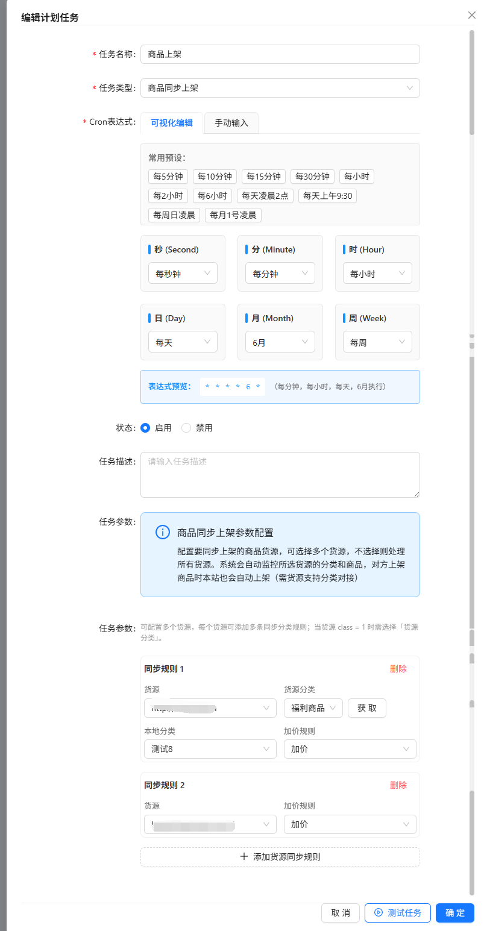Screen dimensions: 484x931
Task: Select the 启用 status radio button
Action: (x=145, y=428)
